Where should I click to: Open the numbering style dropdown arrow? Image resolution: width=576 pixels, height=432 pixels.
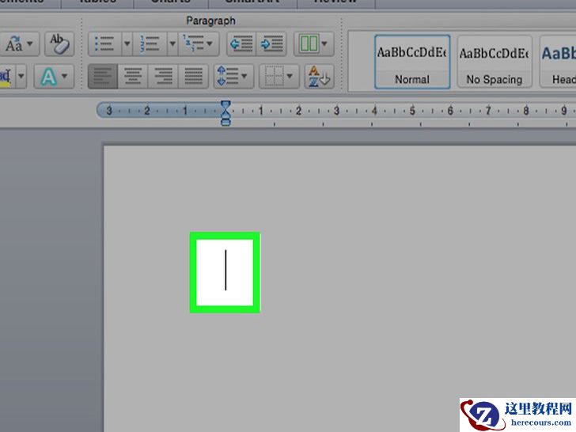coord(172,44)
